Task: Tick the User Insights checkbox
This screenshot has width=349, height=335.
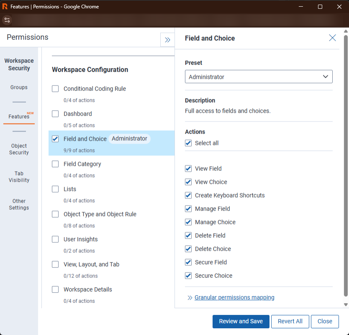Action: tap(55, 239)
